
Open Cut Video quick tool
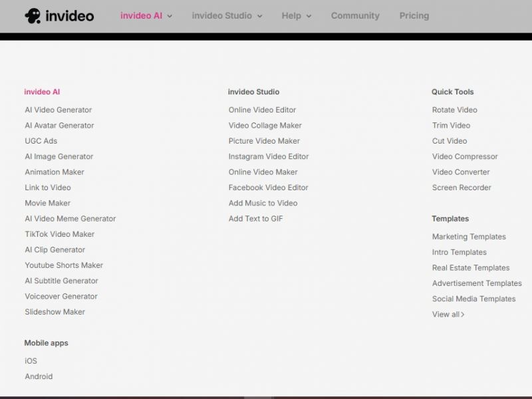[x=450, y=141]
